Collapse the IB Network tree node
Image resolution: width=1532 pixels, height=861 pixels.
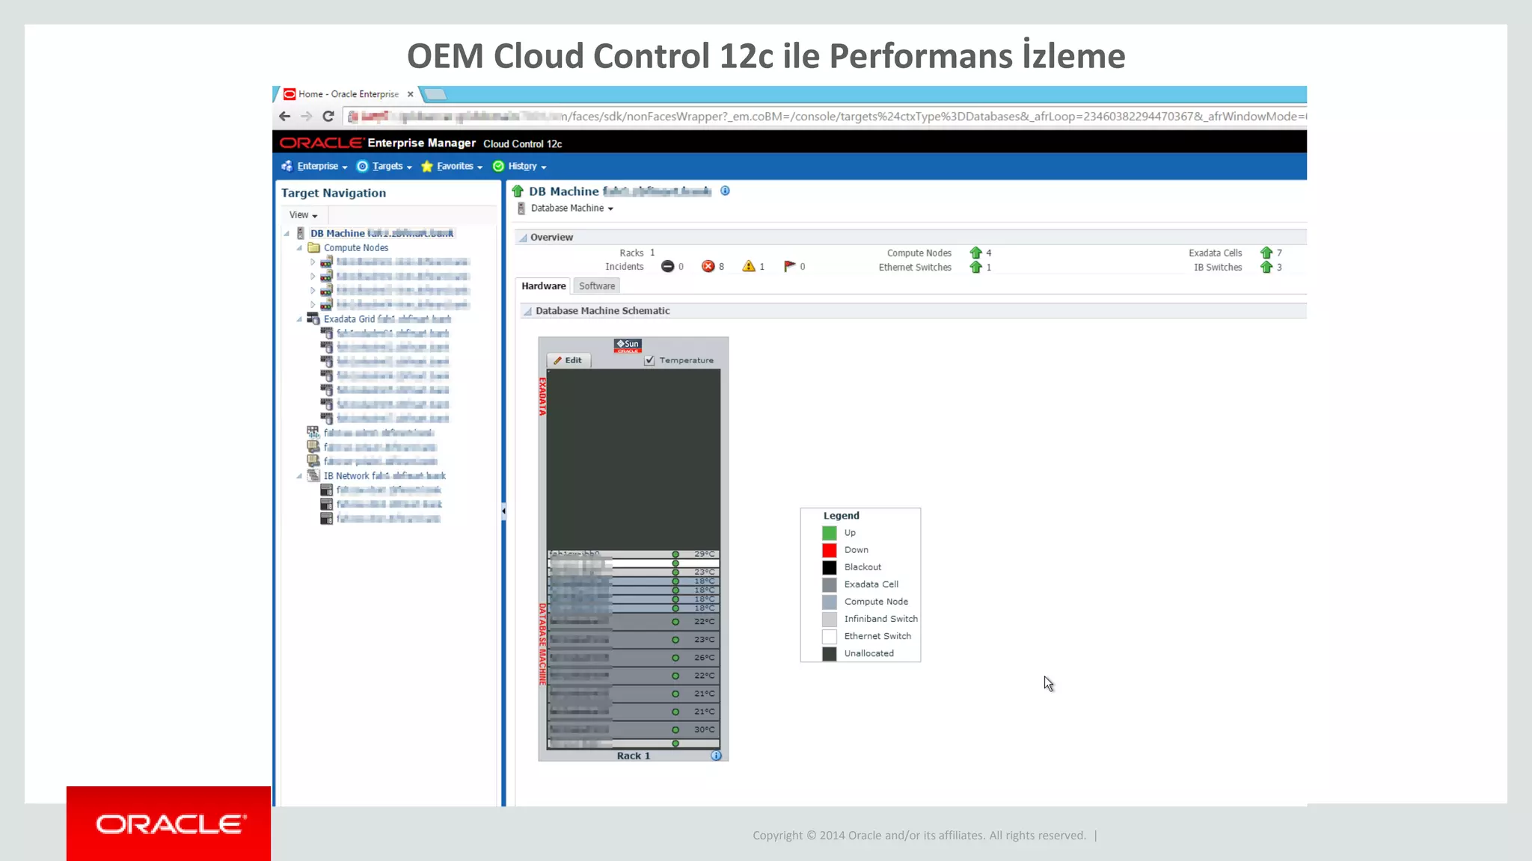(299, 476)
